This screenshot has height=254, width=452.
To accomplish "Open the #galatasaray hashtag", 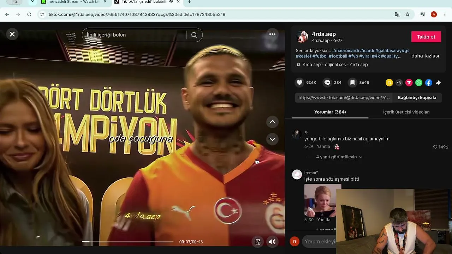I will 388,50.
